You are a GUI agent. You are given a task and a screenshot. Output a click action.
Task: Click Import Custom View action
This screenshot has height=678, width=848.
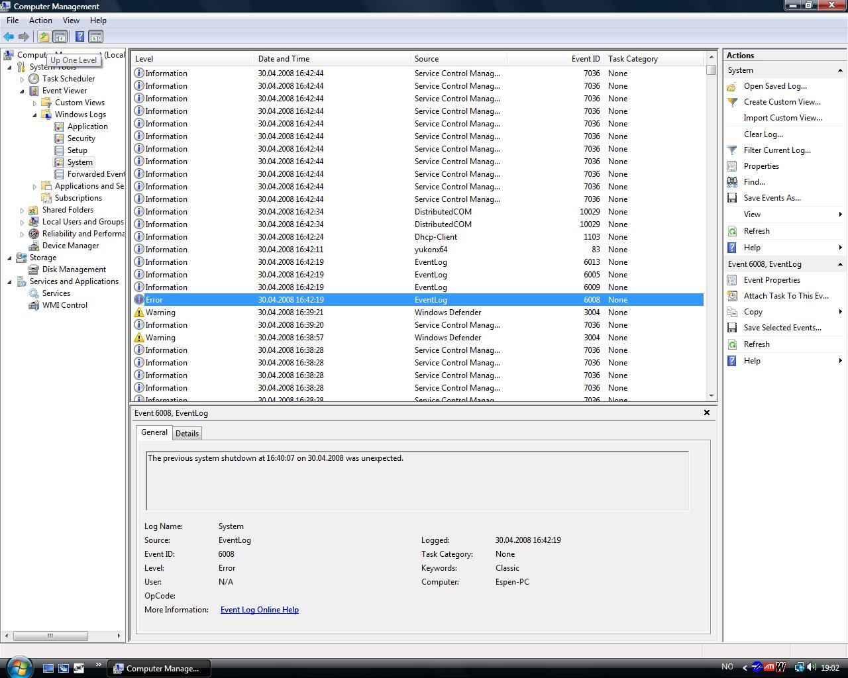click(782, 118)
